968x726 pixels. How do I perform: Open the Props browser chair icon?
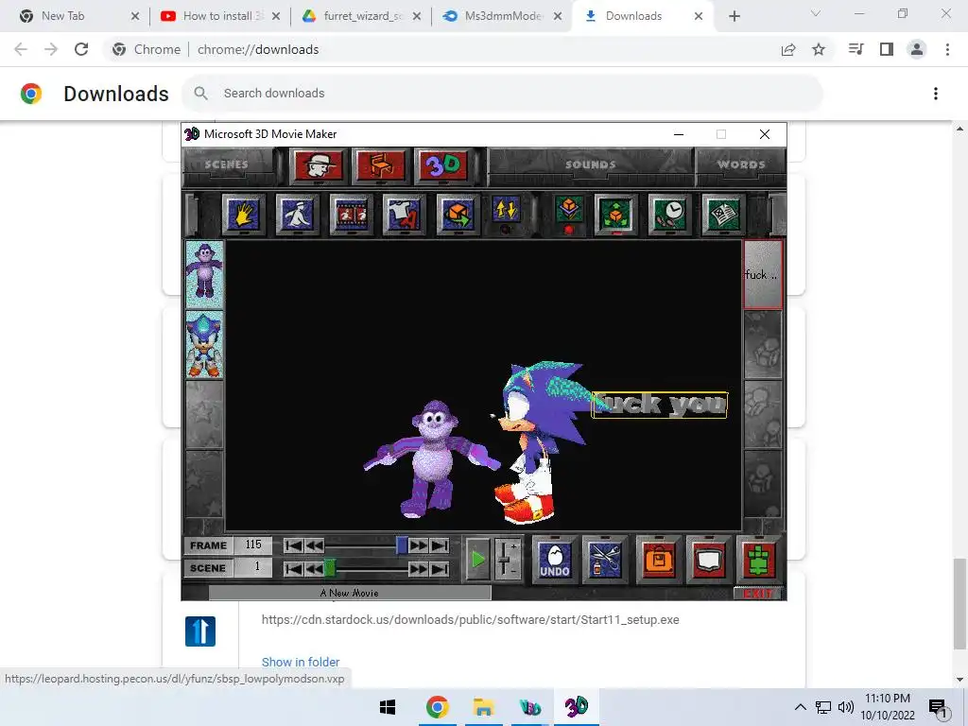point(381,165)
